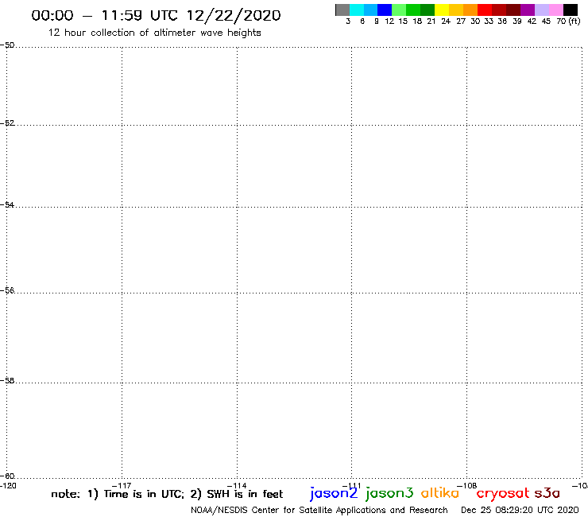588x517 pixels.
Task: Click the purple color scale swatch
Action: pos(528,10)
